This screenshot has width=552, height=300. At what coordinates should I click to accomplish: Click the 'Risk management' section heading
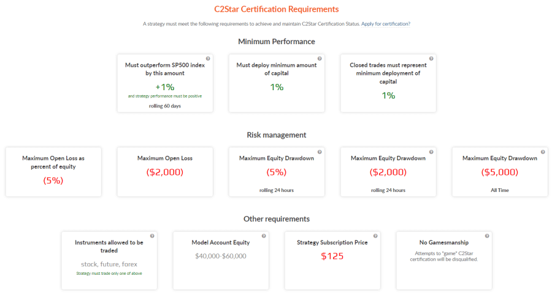pos(277,135)
